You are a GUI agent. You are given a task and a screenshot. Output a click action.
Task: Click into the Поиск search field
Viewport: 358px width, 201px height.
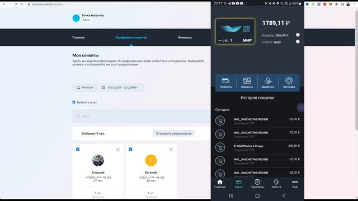click(x=142, y=116)
